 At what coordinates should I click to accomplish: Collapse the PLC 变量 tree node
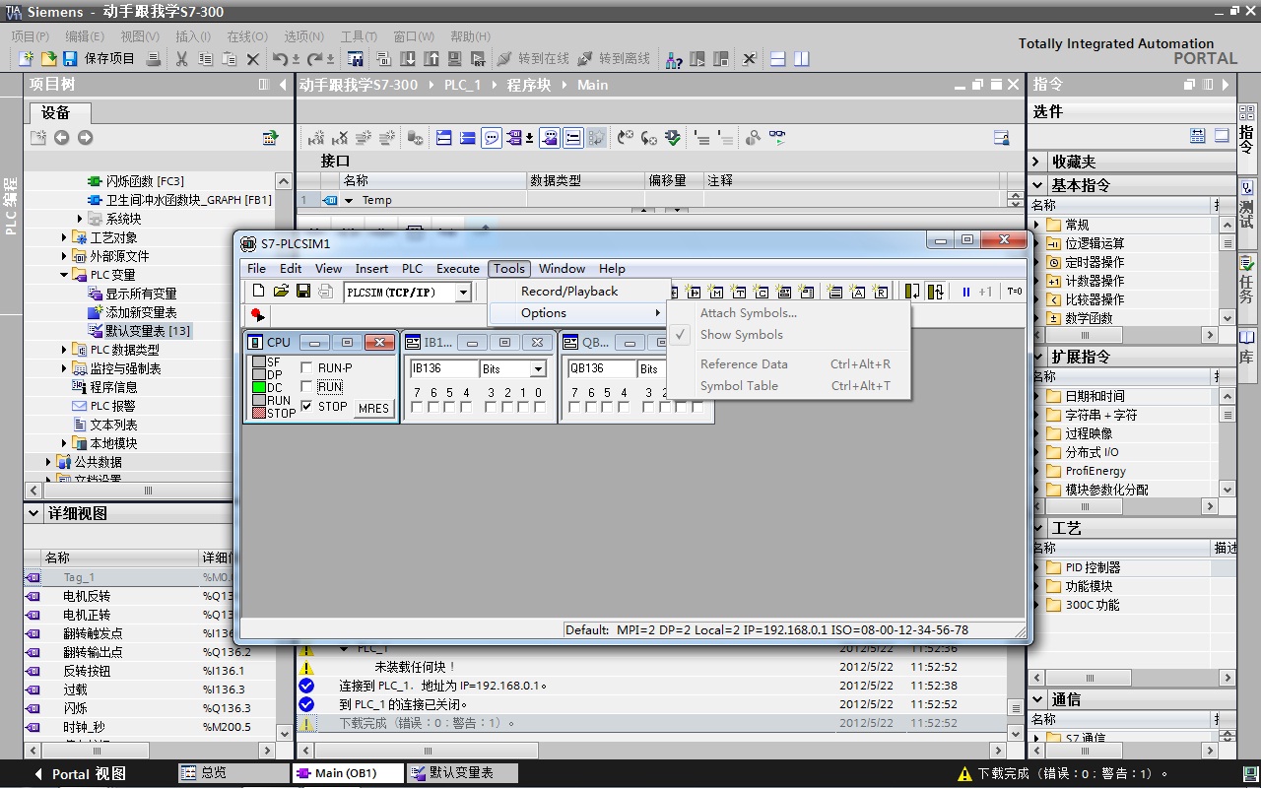tap(65, 275)
